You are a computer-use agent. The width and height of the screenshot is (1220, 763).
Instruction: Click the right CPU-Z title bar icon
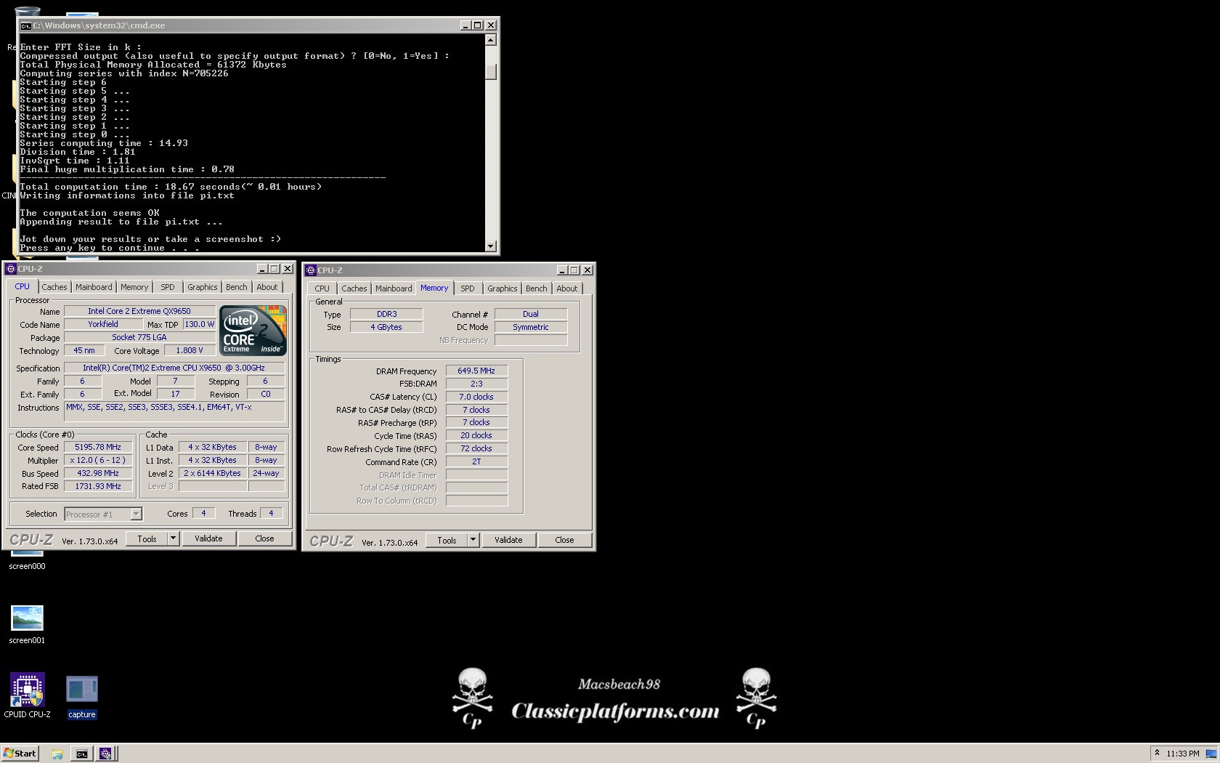pyautogui.click(x=311, y=270)
